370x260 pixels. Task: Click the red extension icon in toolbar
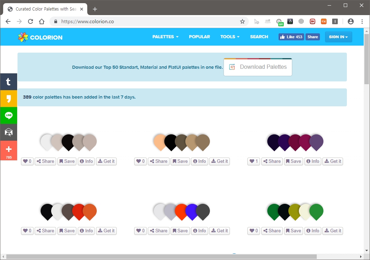[x=313, y=21]
